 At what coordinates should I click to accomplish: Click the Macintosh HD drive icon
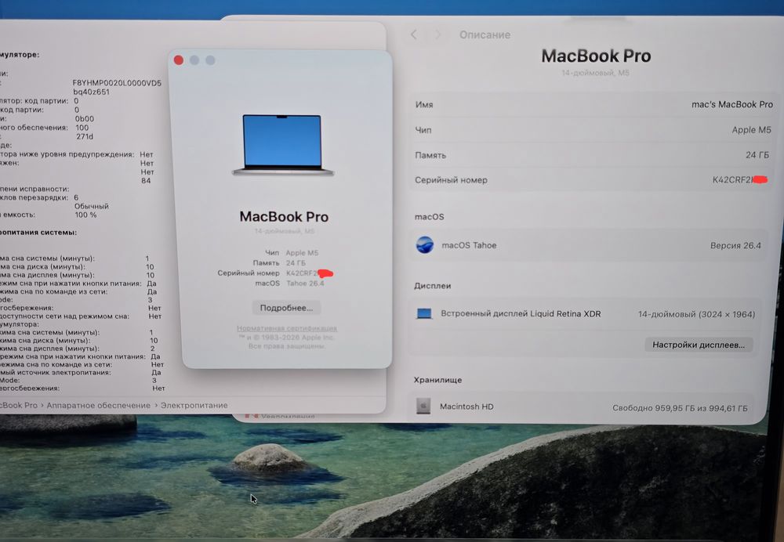423,406
